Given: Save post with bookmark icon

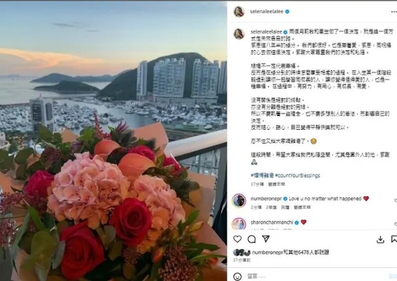Looking at the screenshot, I should point(394,239).
